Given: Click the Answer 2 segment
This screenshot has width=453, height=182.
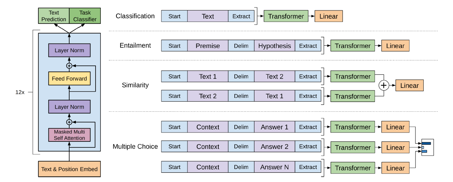Looking at the screenshot, I should (x=274, y=147).
